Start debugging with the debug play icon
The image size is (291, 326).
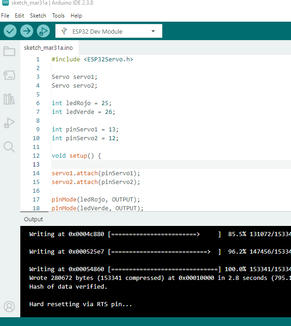coord(43,31)
